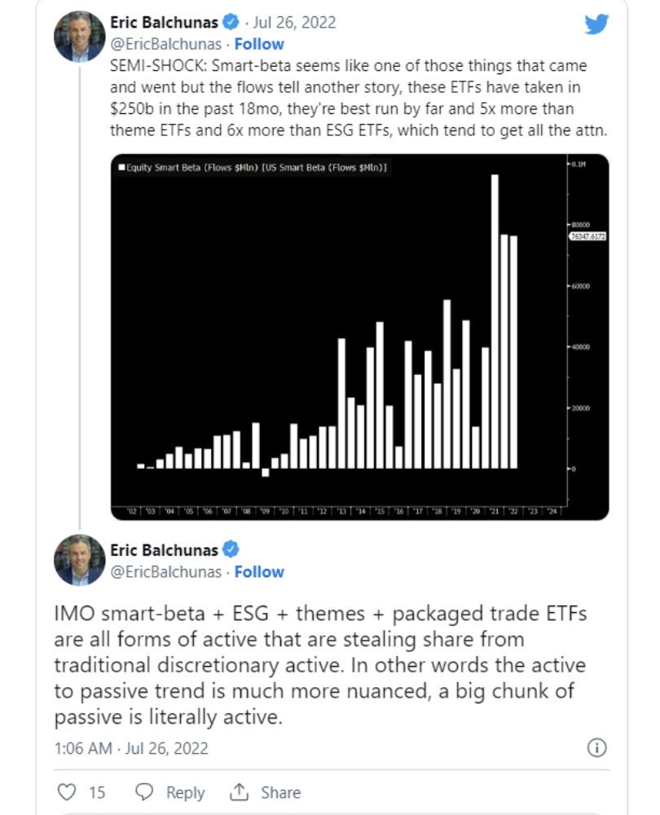The width and height of the screenshot is (660, 815).
Task: Click the @EricBalchunas handle in first tweet
Action: 165,44
